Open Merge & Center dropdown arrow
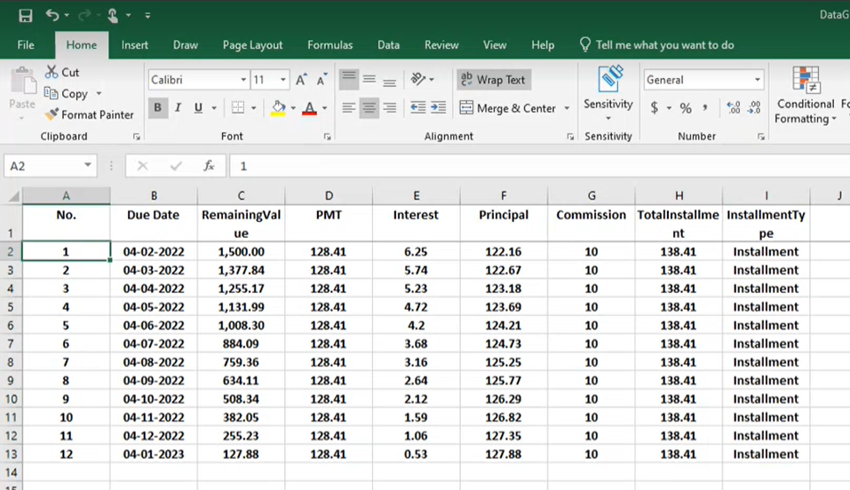Screen dimensions: 850x490 (x=567, y=108)
